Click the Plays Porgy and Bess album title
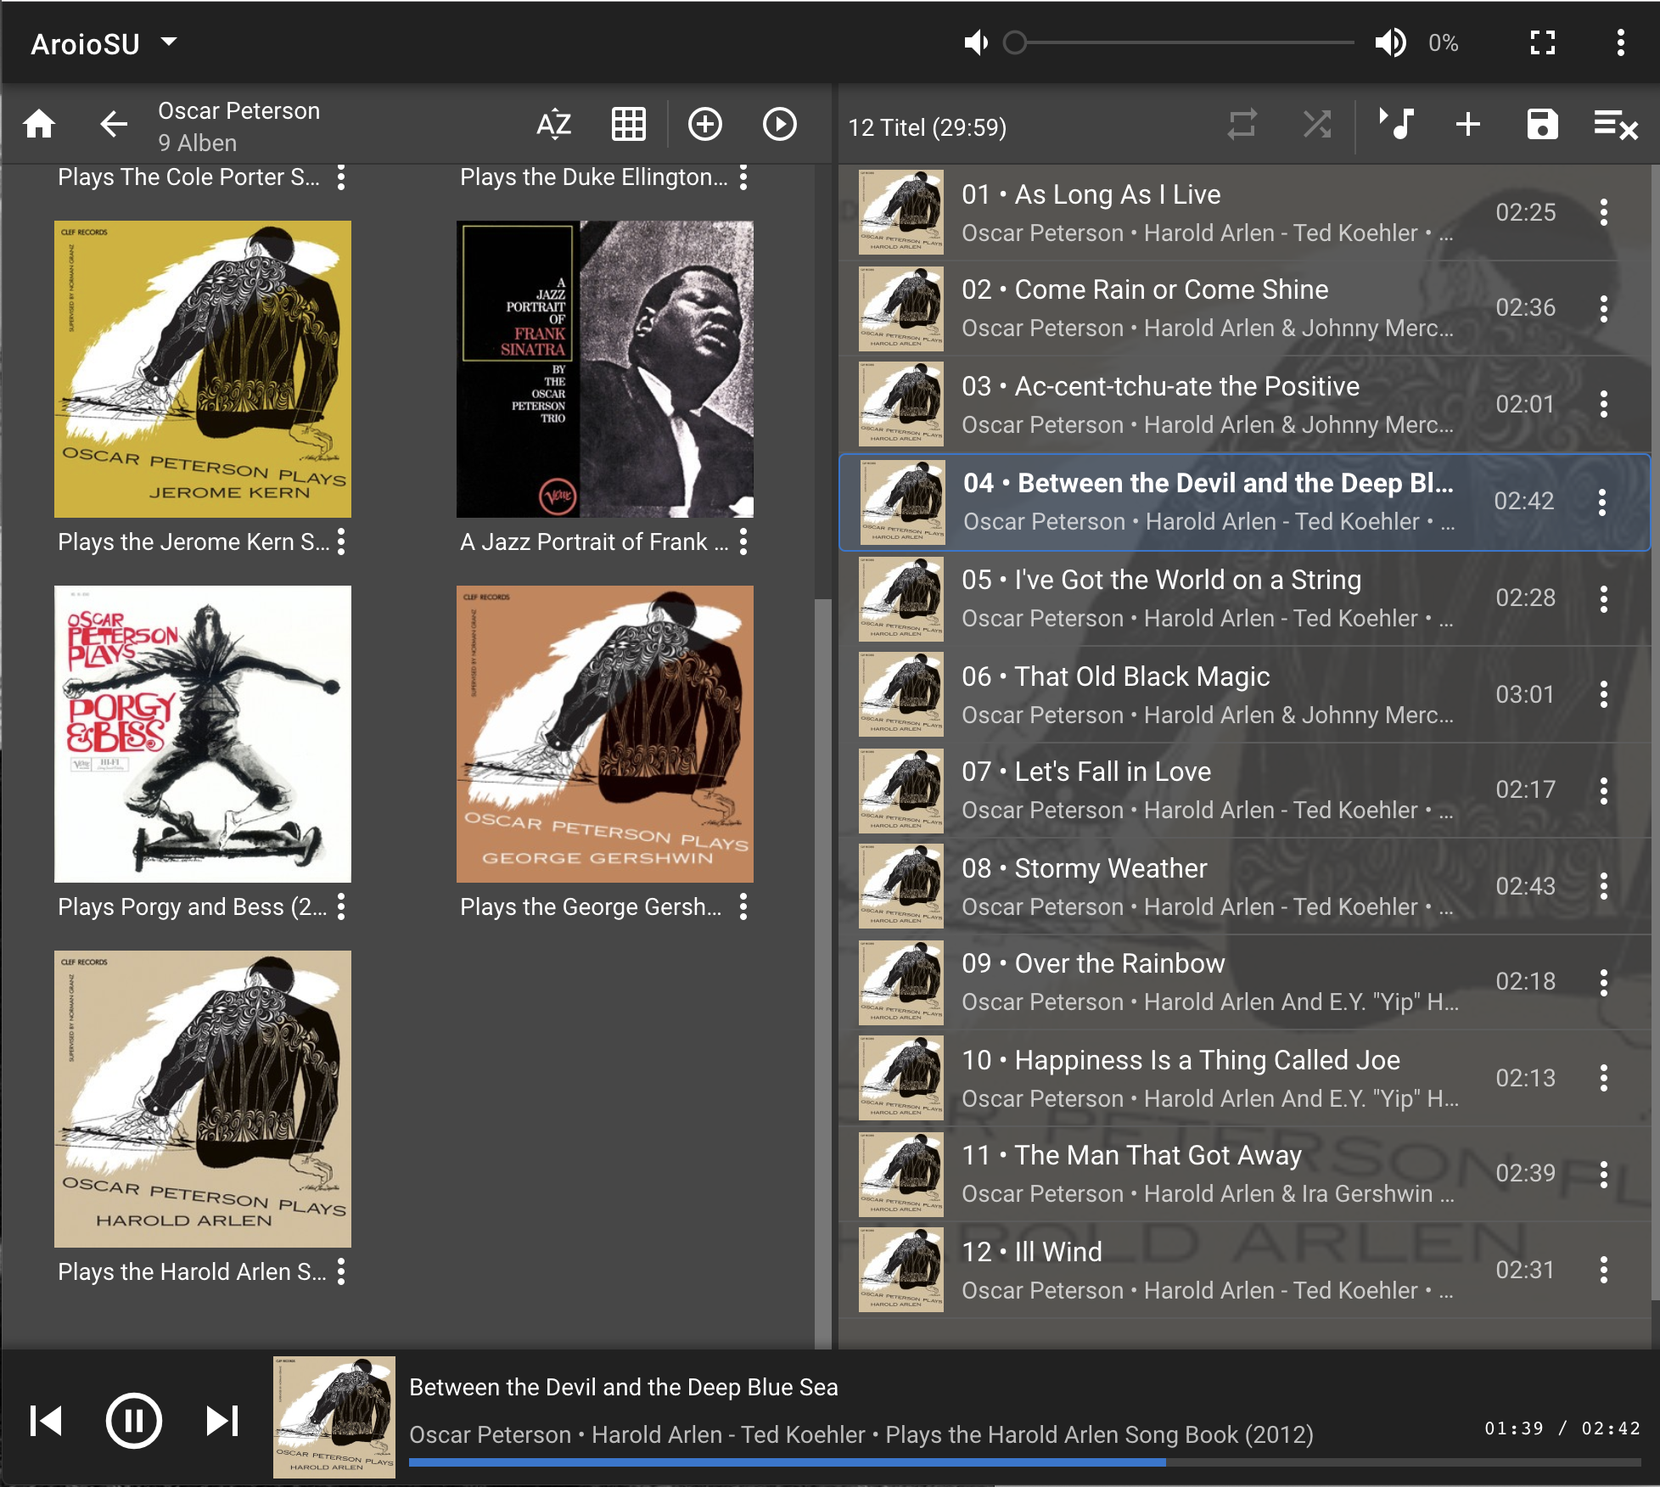Screen dimensions: 1660x1487 [x=193, y=906]
